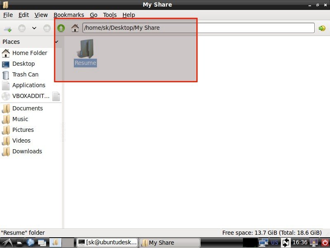
Task: Select the Resume folder icon
Action: pyautogui.click(x=85, y=48)
